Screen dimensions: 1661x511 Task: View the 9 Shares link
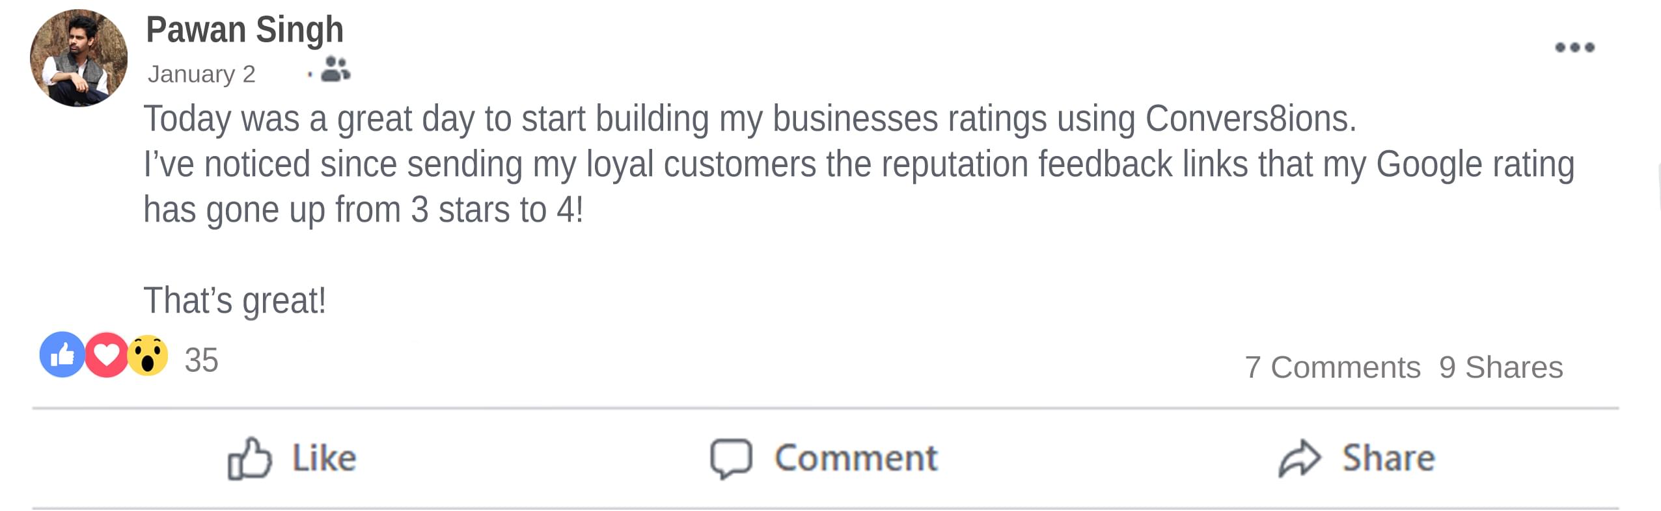(1501, 367)
